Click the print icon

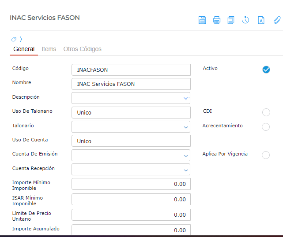click(x=217, y=20)
